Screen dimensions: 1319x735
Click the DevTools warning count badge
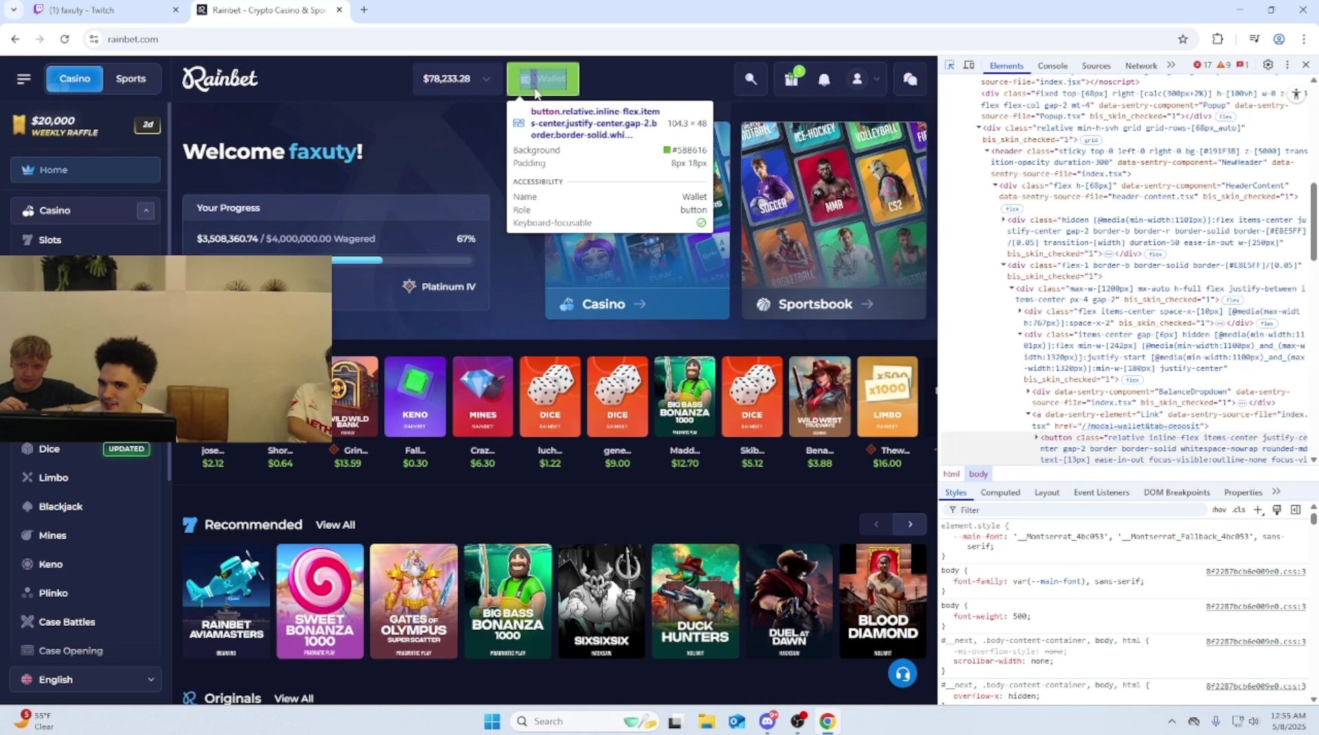(x=1224, y=65)
